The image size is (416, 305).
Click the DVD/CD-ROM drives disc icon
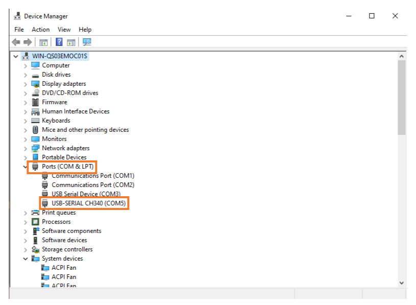coord(35,93)
